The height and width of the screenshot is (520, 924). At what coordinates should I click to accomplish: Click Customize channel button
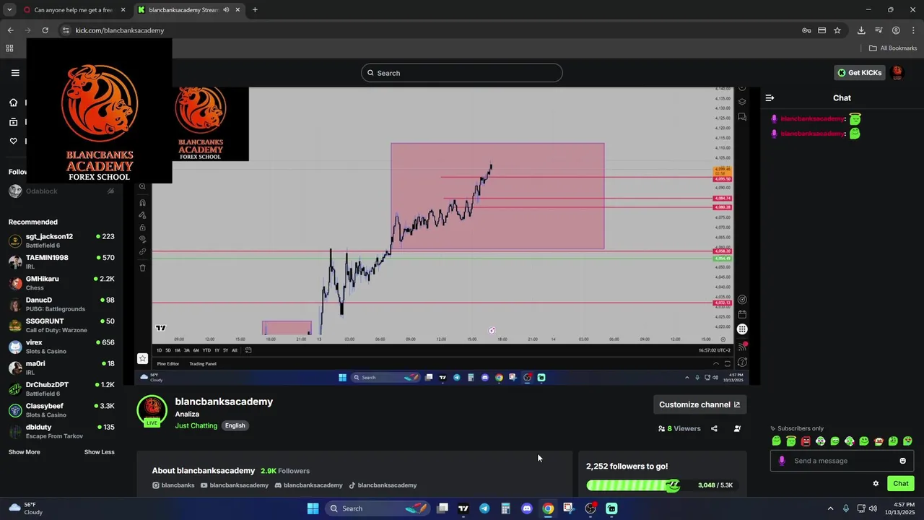tap(699, 404)
